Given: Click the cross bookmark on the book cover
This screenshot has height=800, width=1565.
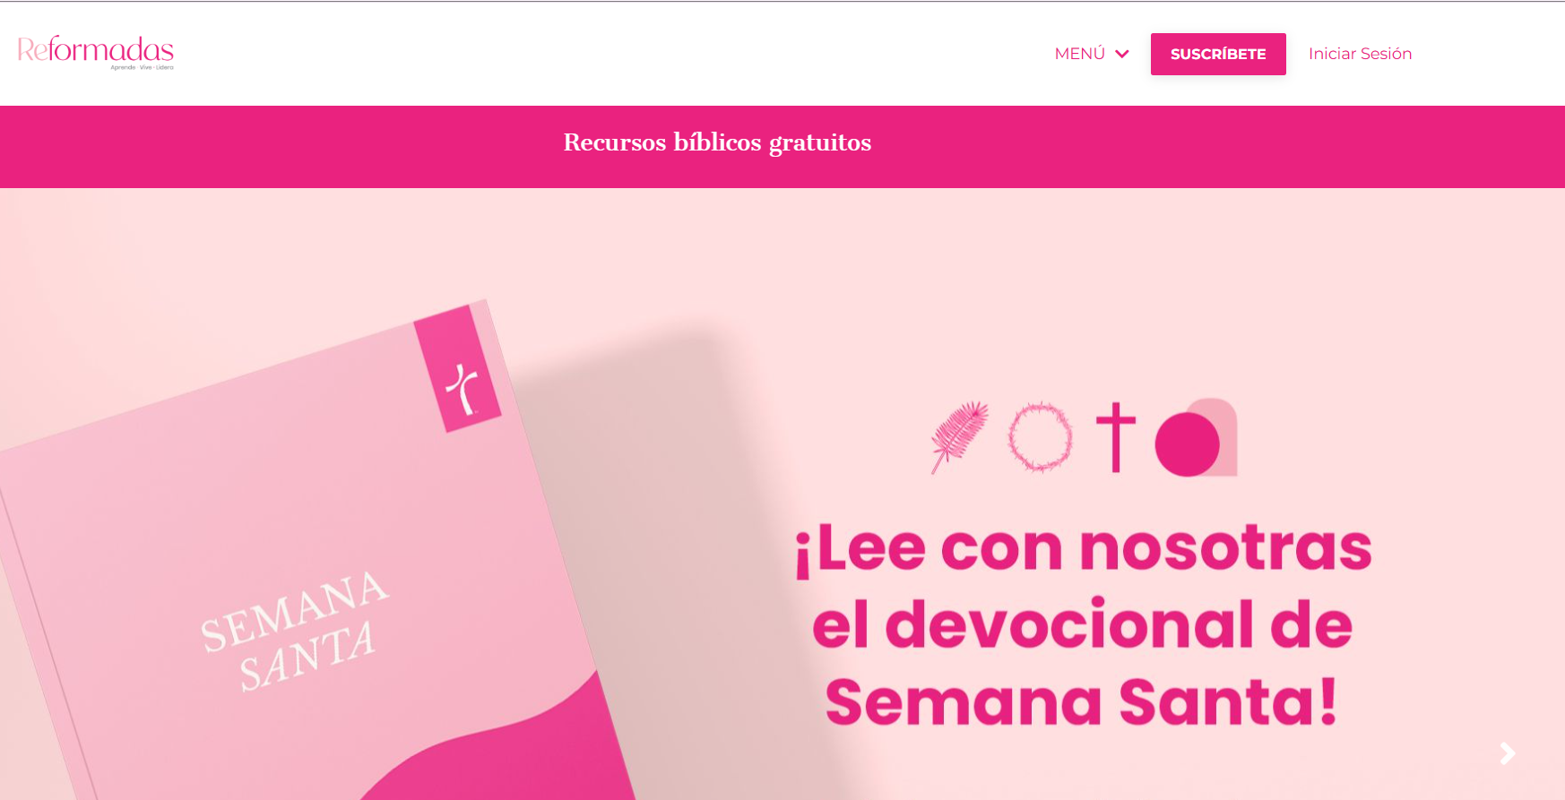Looking at the screenshot, I should click(x=458, y=368).
